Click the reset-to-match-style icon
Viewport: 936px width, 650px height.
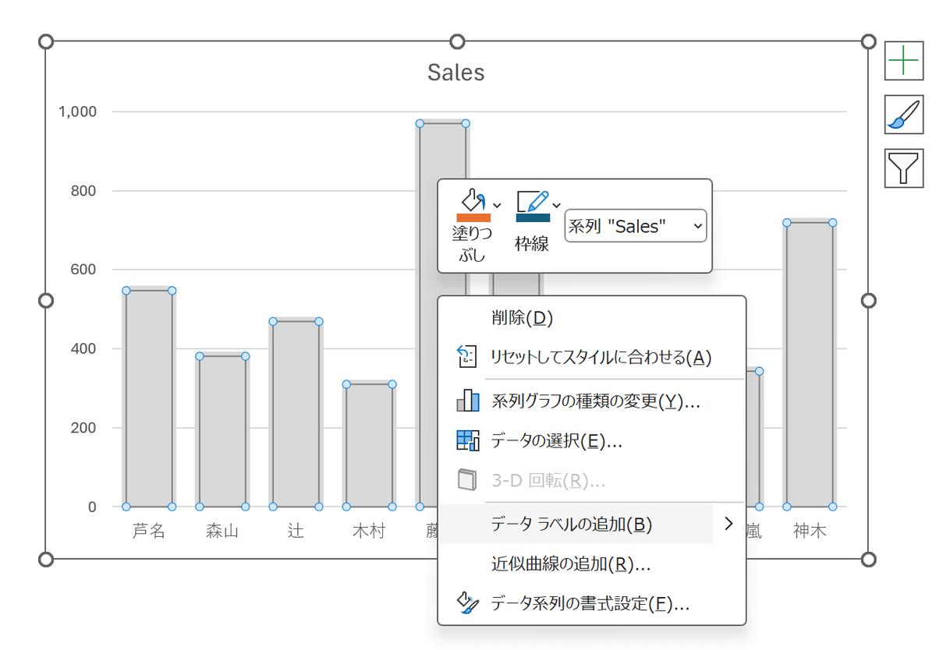click(x=466, y=357)
